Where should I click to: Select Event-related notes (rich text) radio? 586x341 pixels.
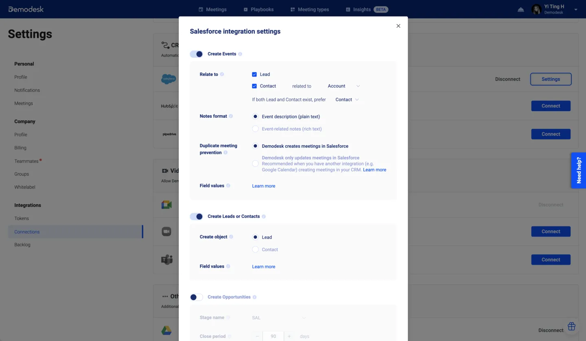pyautogui.click(x=255, y=129)
